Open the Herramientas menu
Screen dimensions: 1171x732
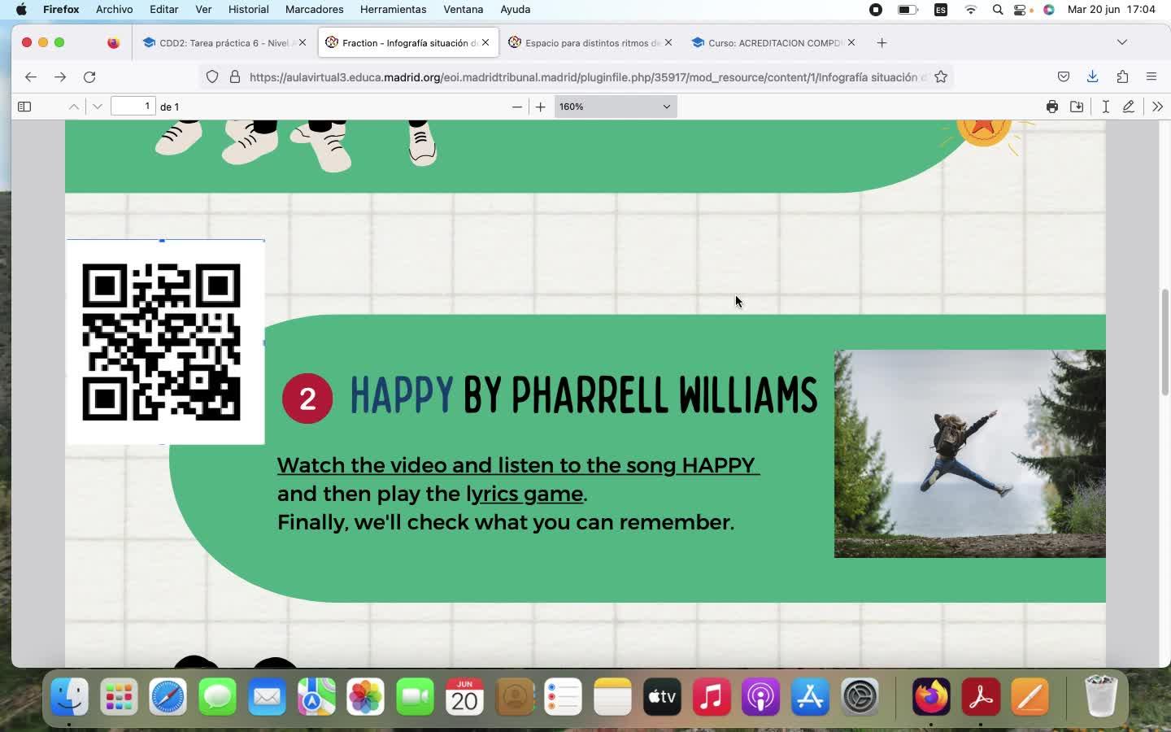[x=393, y=10]
